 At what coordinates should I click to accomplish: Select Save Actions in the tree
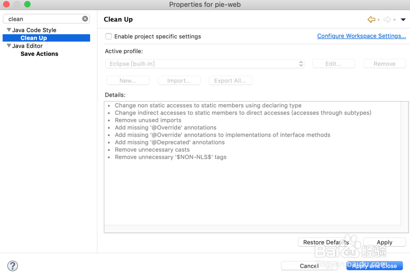[x=39, y=54]
